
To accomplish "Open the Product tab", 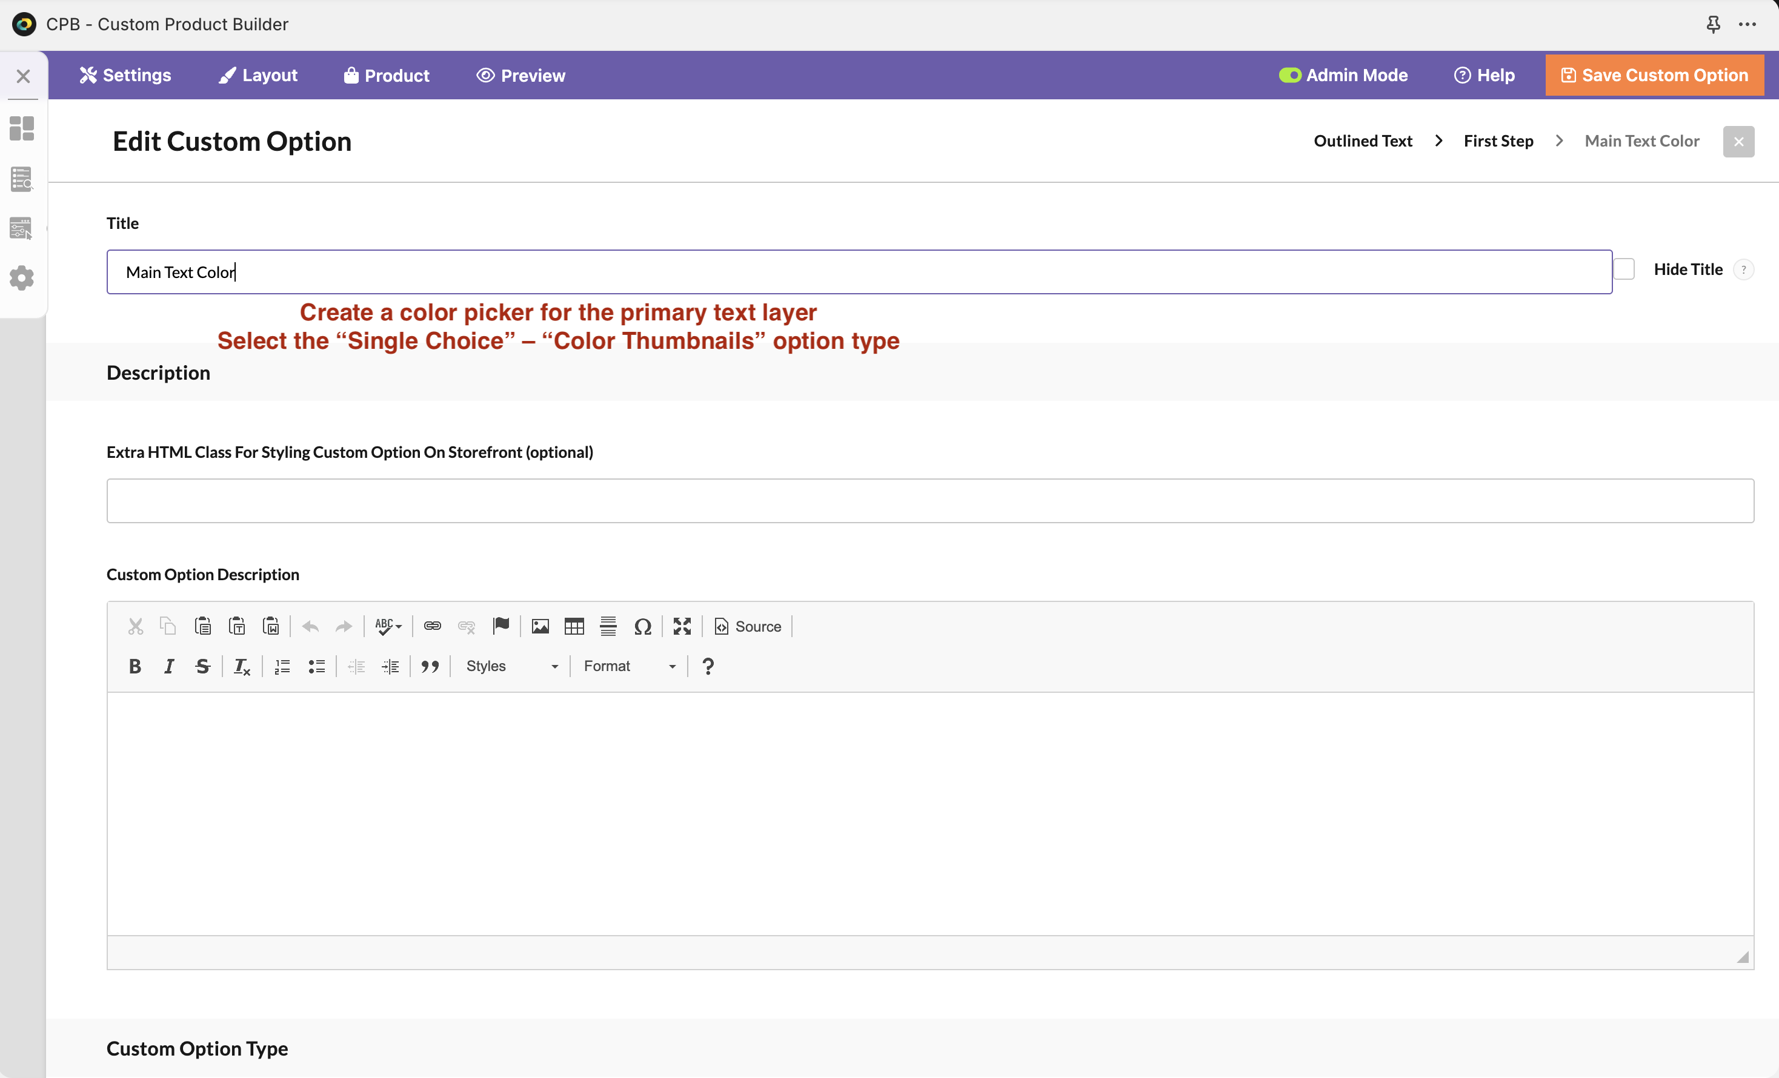I will [387, 75].
